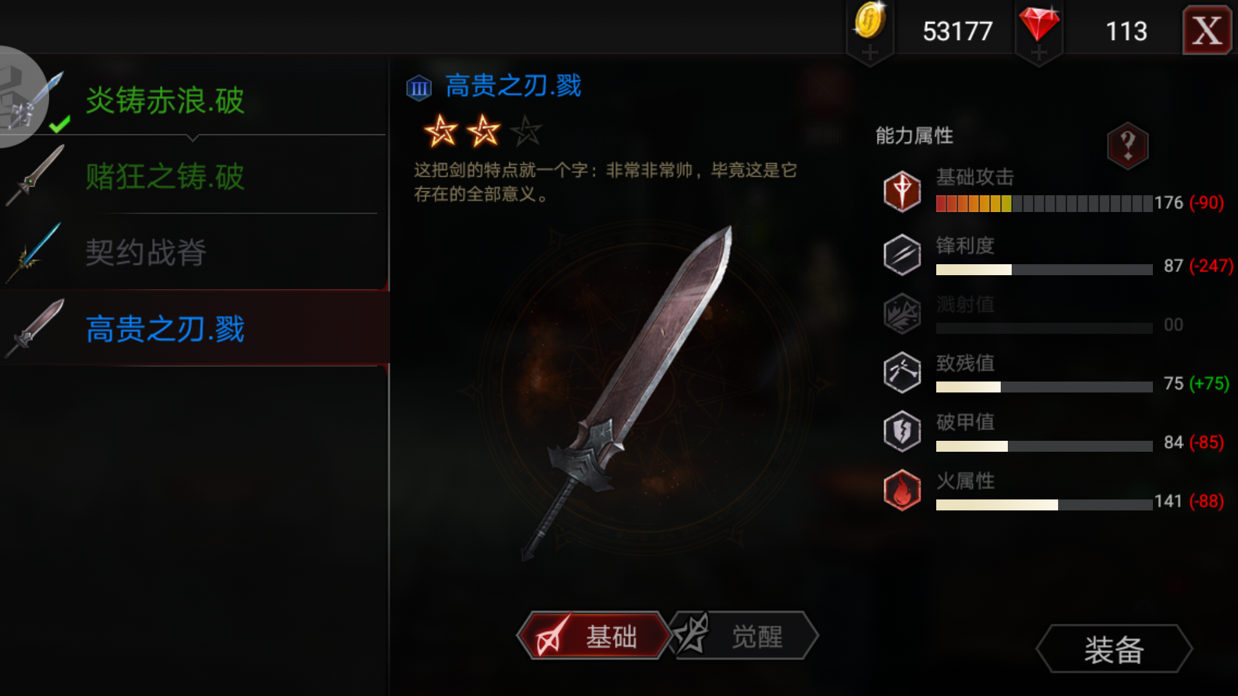Click the 破甲值 armor break shield icon
Viewport: 1238px width, 696px height.
(902, 431)
